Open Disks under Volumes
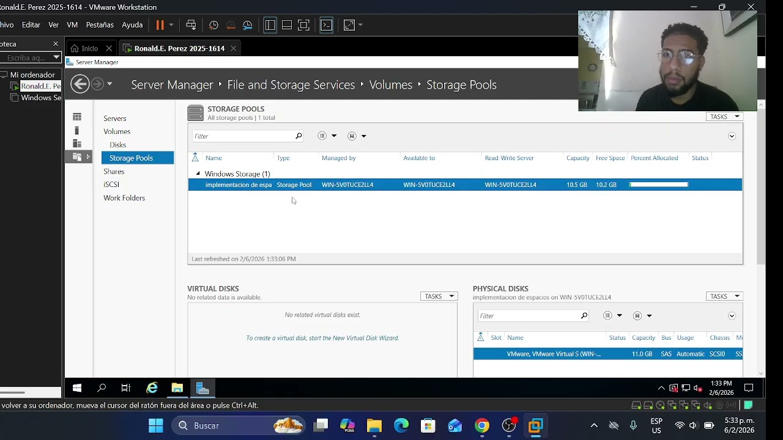This screenshot has height=440, width=783. (118, 145)
